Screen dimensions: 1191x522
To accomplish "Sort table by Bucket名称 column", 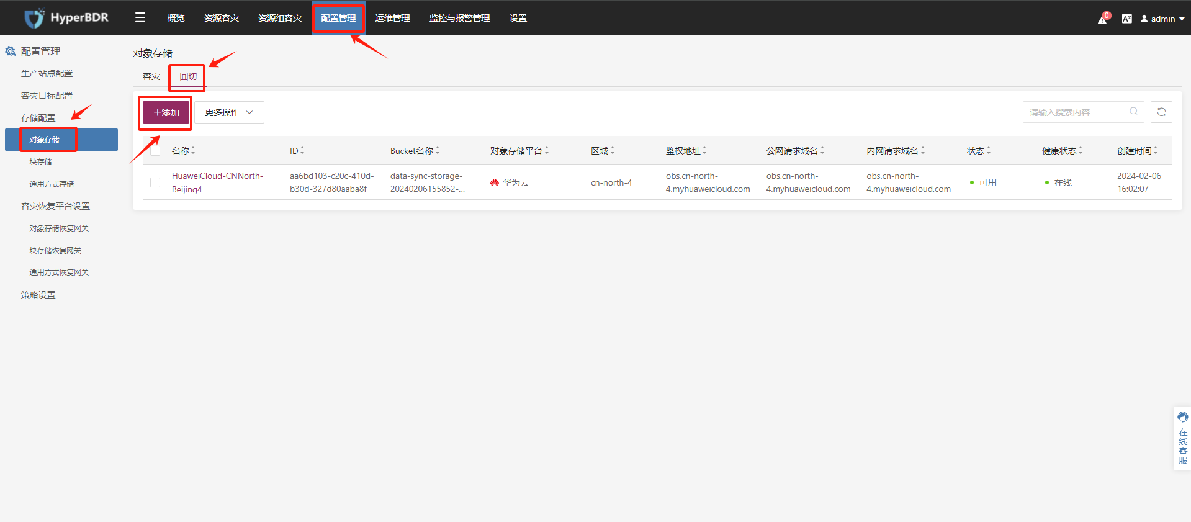I will 438,151.
